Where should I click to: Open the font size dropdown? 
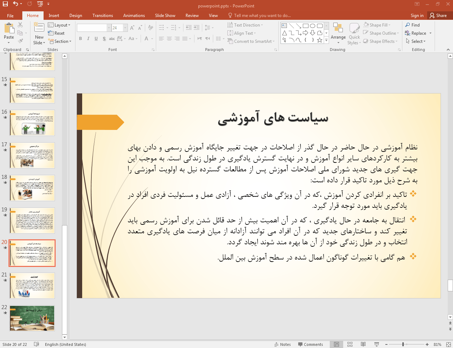point(125,28)
